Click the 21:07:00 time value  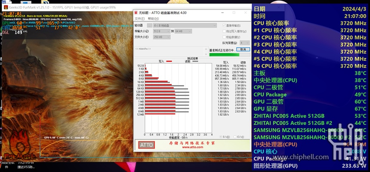pos(355,16)
